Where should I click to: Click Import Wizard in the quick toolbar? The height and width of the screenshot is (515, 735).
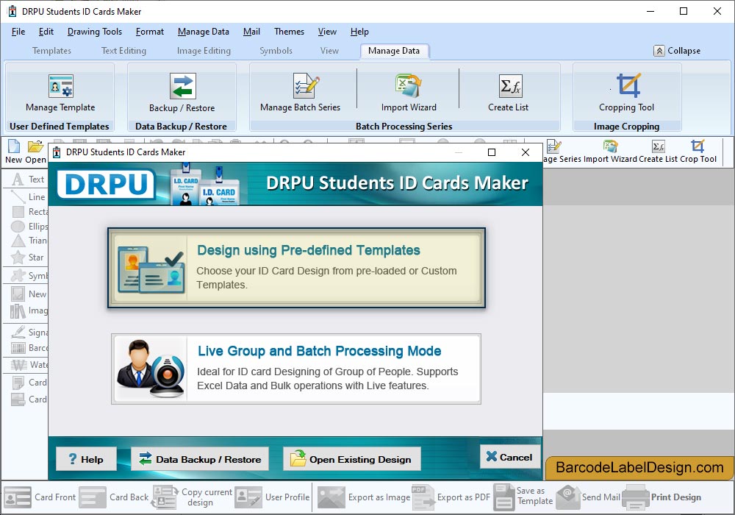click(610, 152)
